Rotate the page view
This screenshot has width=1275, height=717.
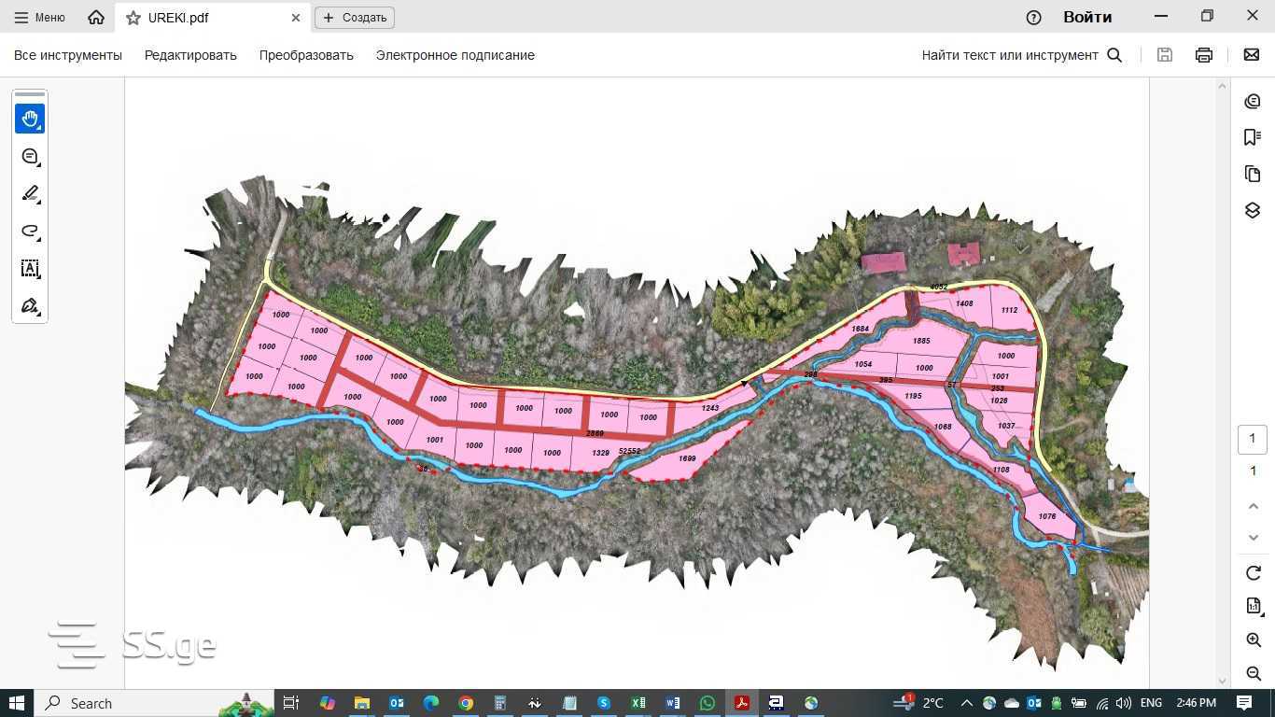[x=1253, y=572]
